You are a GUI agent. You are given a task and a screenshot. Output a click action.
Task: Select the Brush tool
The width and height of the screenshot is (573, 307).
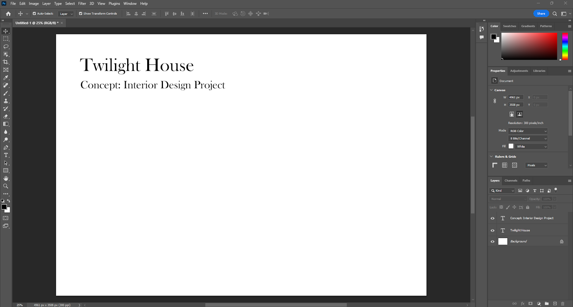pyautogui.click(x=6, y=93)
